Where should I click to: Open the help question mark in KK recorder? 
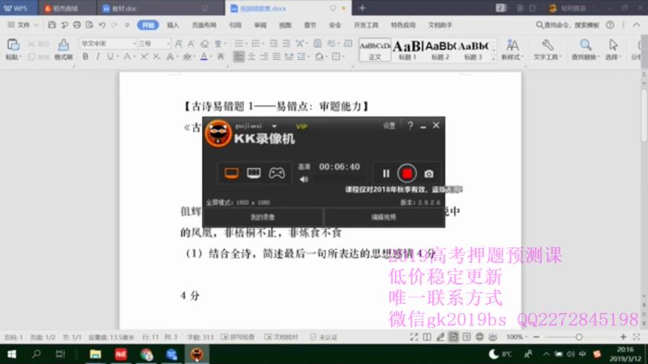point(410,126)
